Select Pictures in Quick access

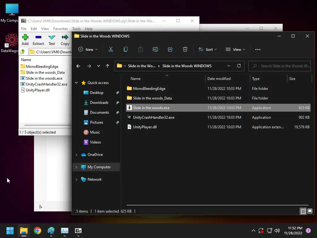[x=97, y=122]
